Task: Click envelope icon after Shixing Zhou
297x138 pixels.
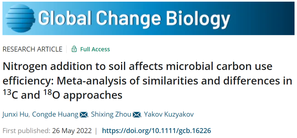Action: coord(137,115)
